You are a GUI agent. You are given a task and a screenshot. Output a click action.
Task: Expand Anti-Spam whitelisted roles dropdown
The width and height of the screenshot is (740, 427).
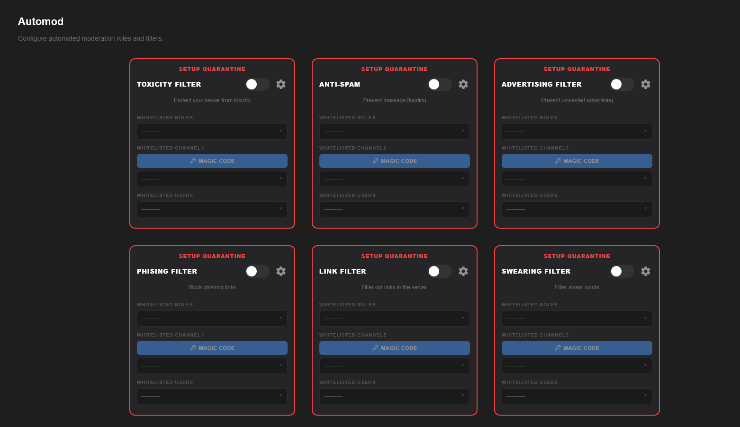coord(395,132)
